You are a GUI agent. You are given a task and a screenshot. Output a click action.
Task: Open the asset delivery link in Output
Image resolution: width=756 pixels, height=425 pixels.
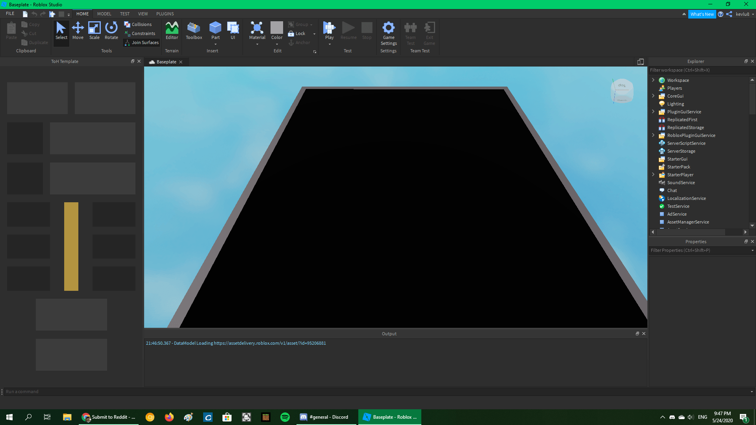[x=270, y=343]
